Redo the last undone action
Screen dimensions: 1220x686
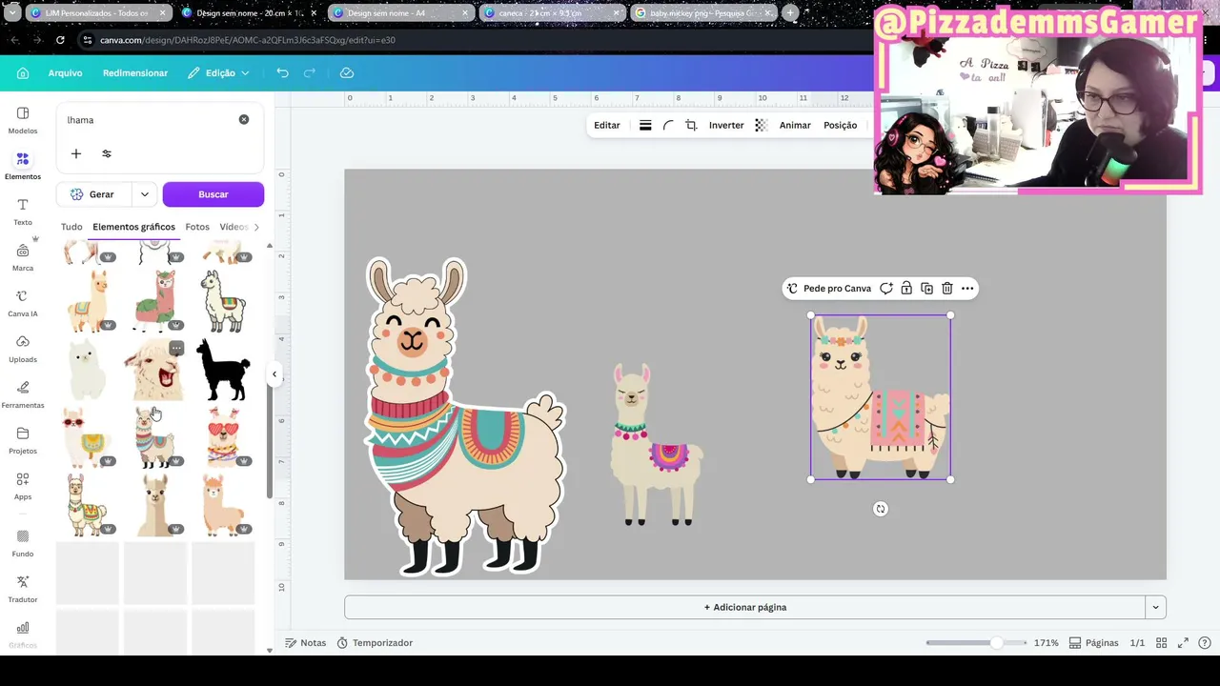coord(310,73)
